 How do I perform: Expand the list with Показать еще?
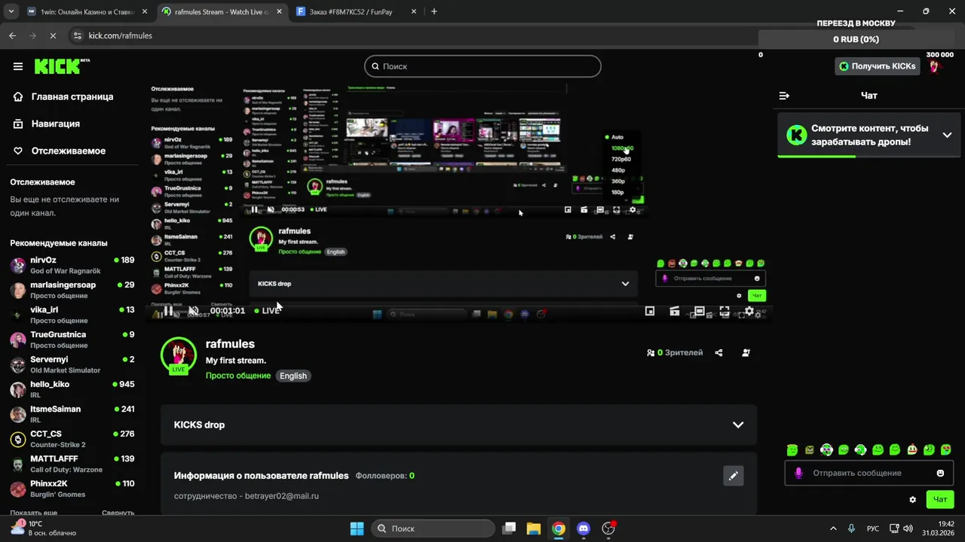(33, 513)
